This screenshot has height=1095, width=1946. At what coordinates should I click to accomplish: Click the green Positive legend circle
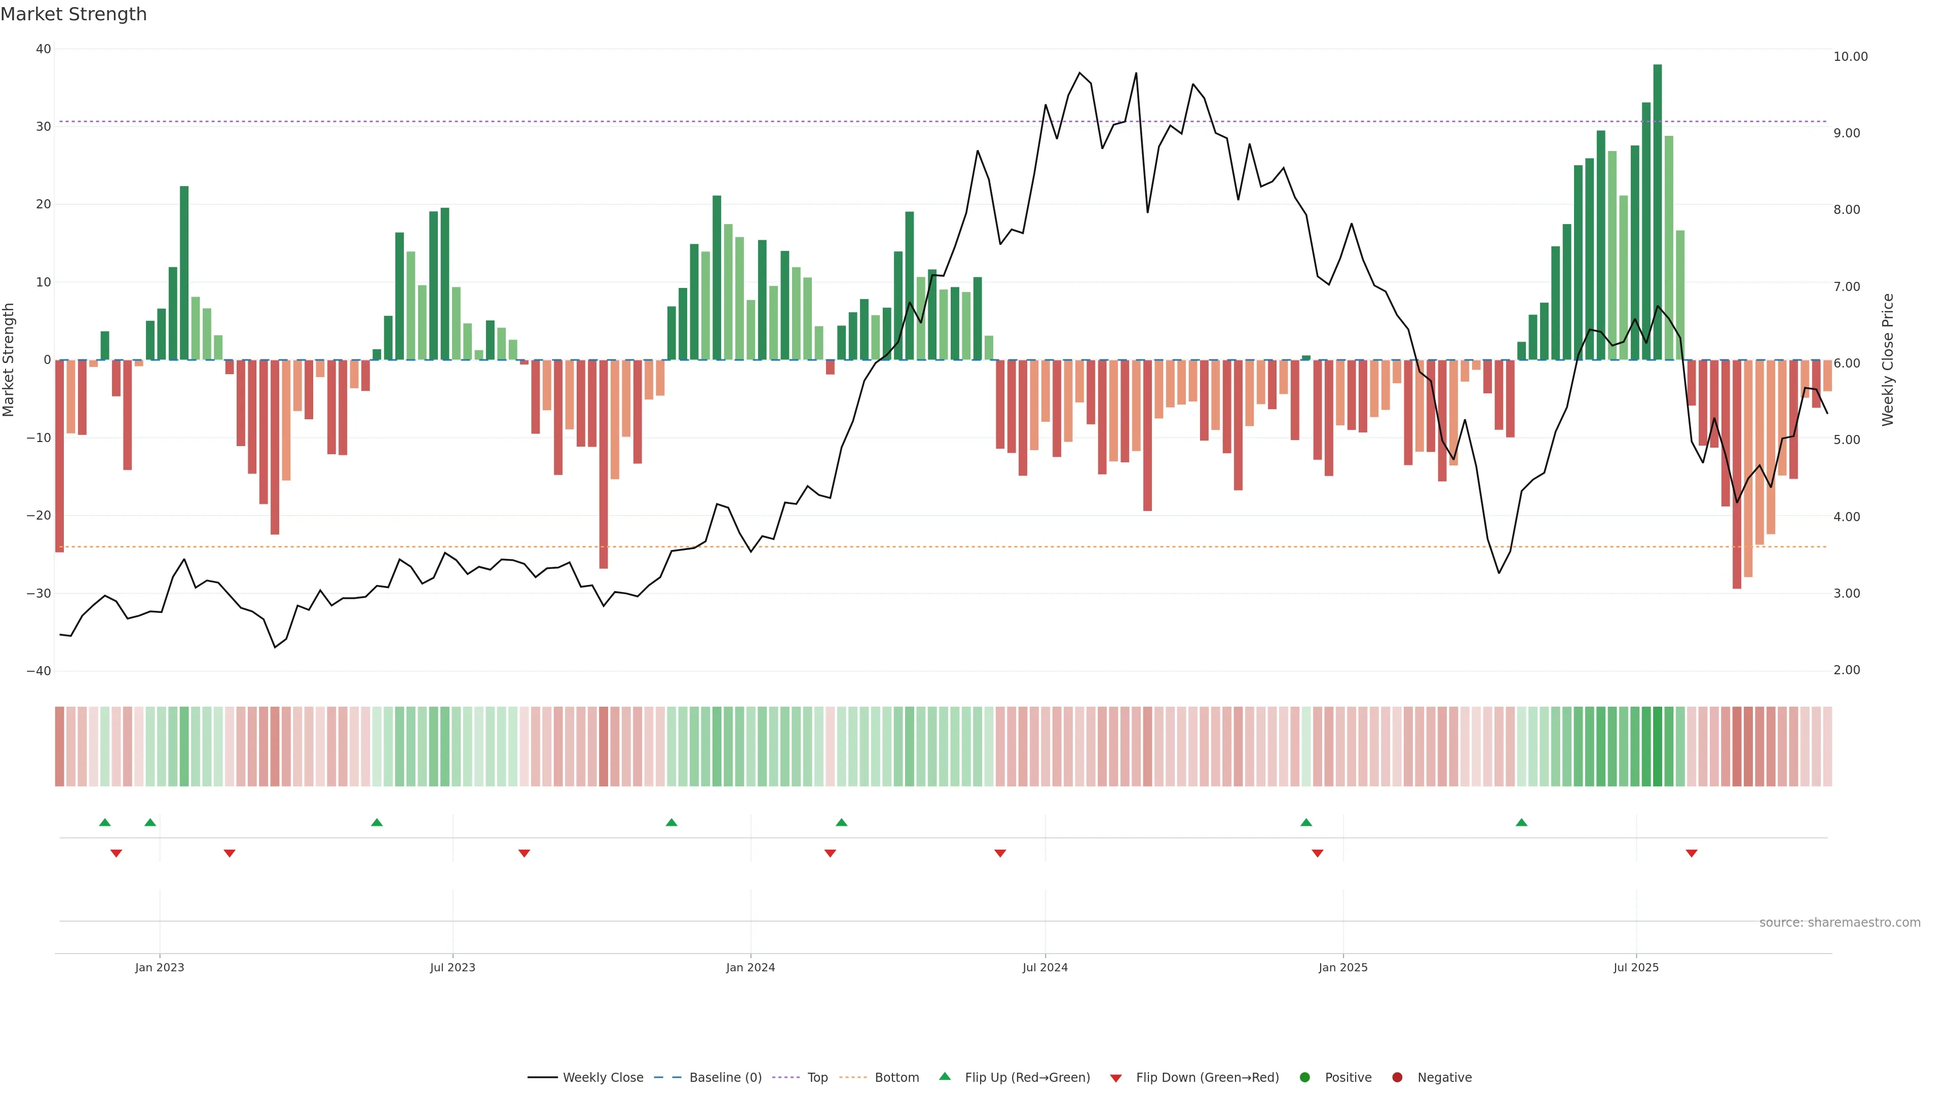click(1304, 1078)
